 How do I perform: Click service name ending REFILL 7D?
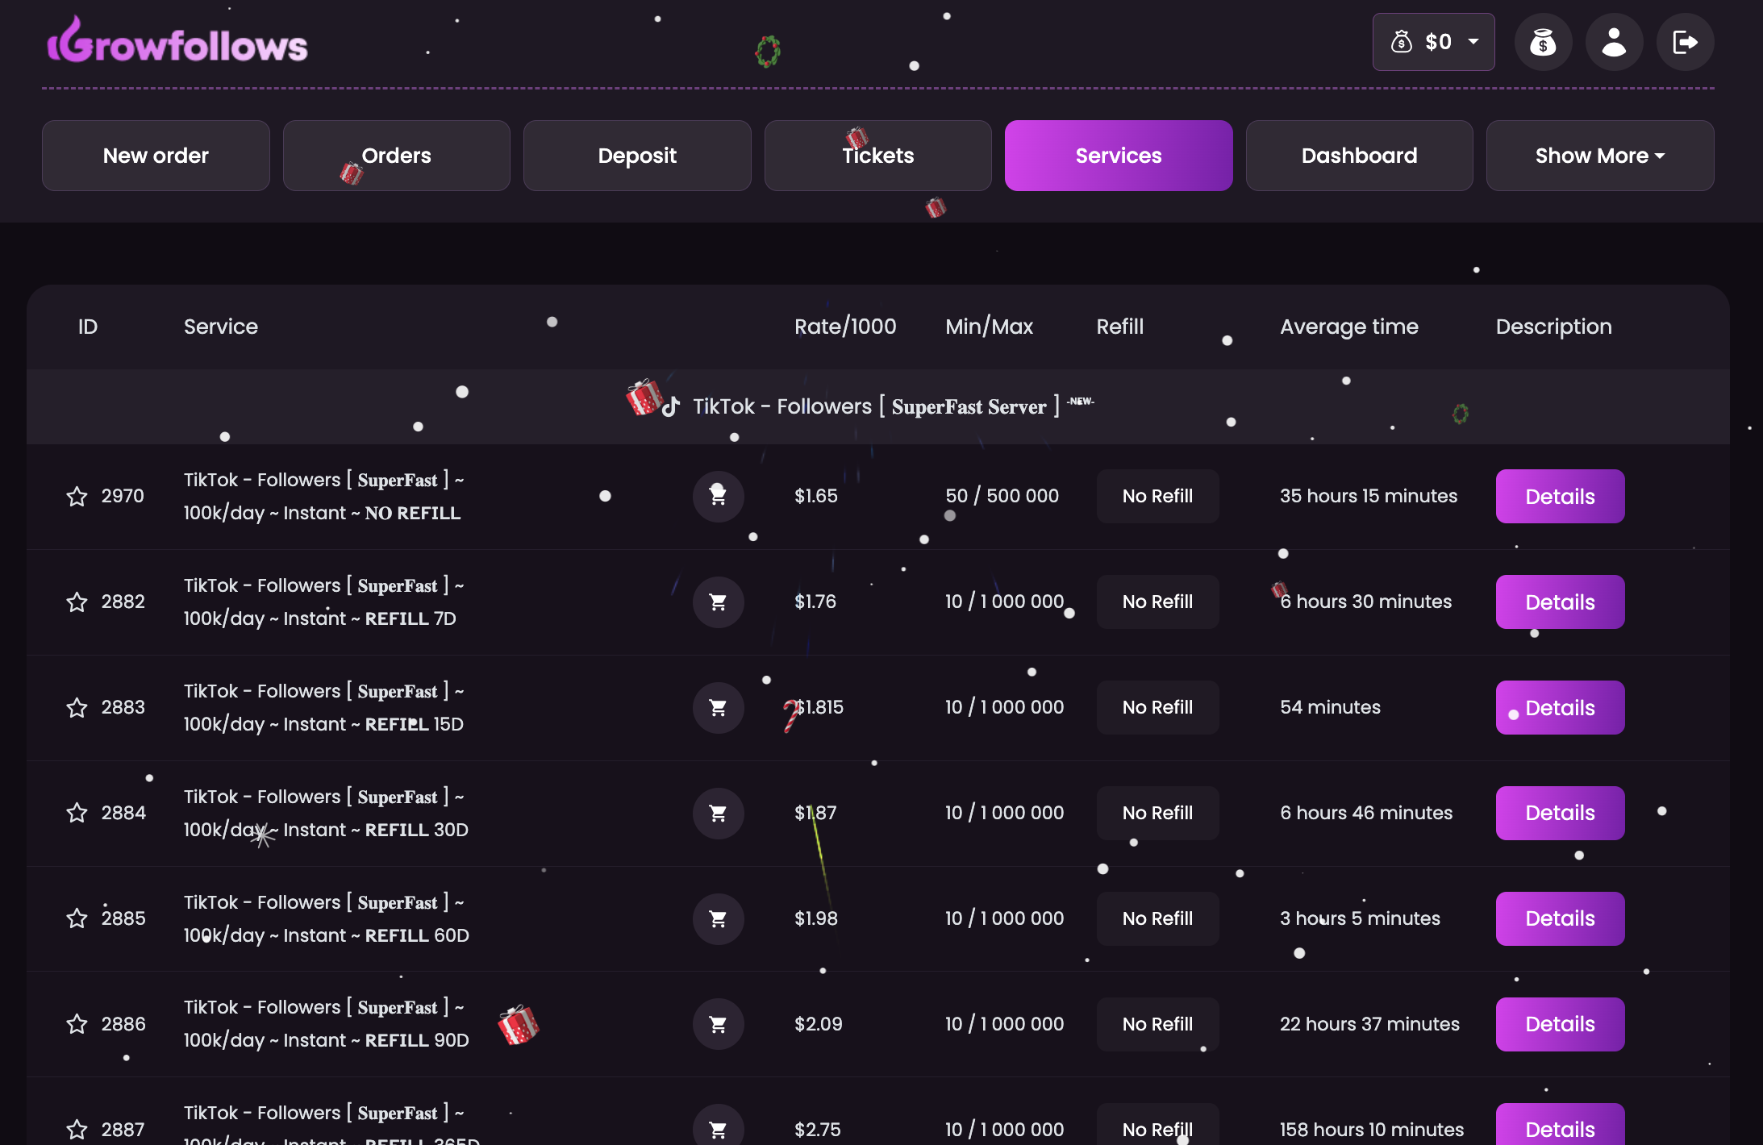pos(323,602)
